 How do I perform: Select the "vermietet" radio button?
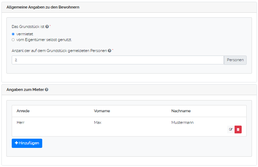(13, 34)
